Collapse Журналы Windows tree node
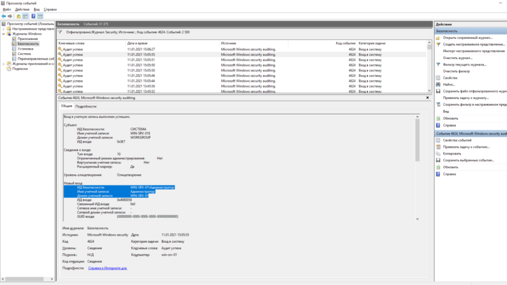507x285 pixels. click(x=4, y=34)
